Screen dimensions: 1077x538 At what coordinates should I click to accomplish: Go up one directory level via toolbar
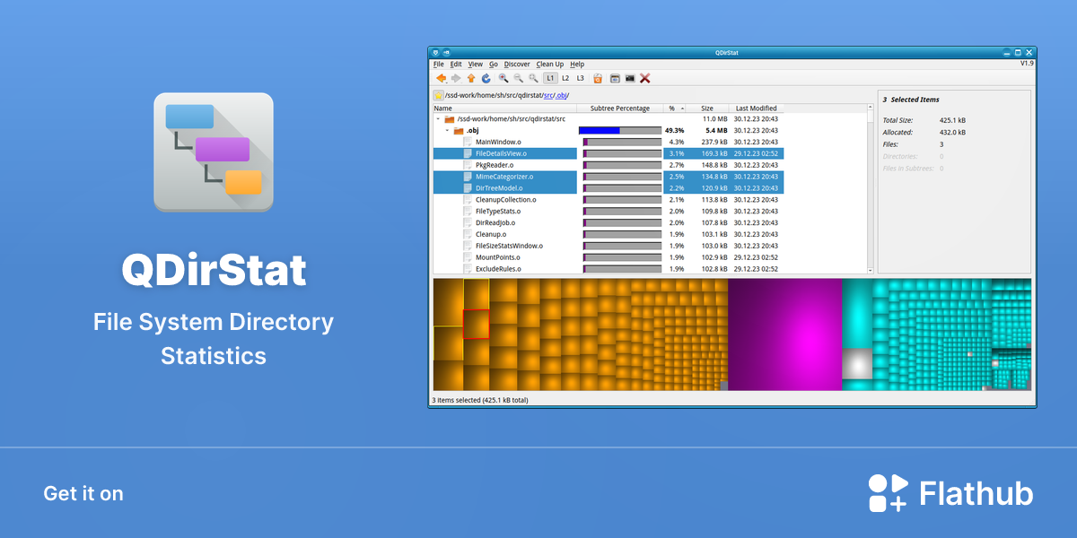471,78
